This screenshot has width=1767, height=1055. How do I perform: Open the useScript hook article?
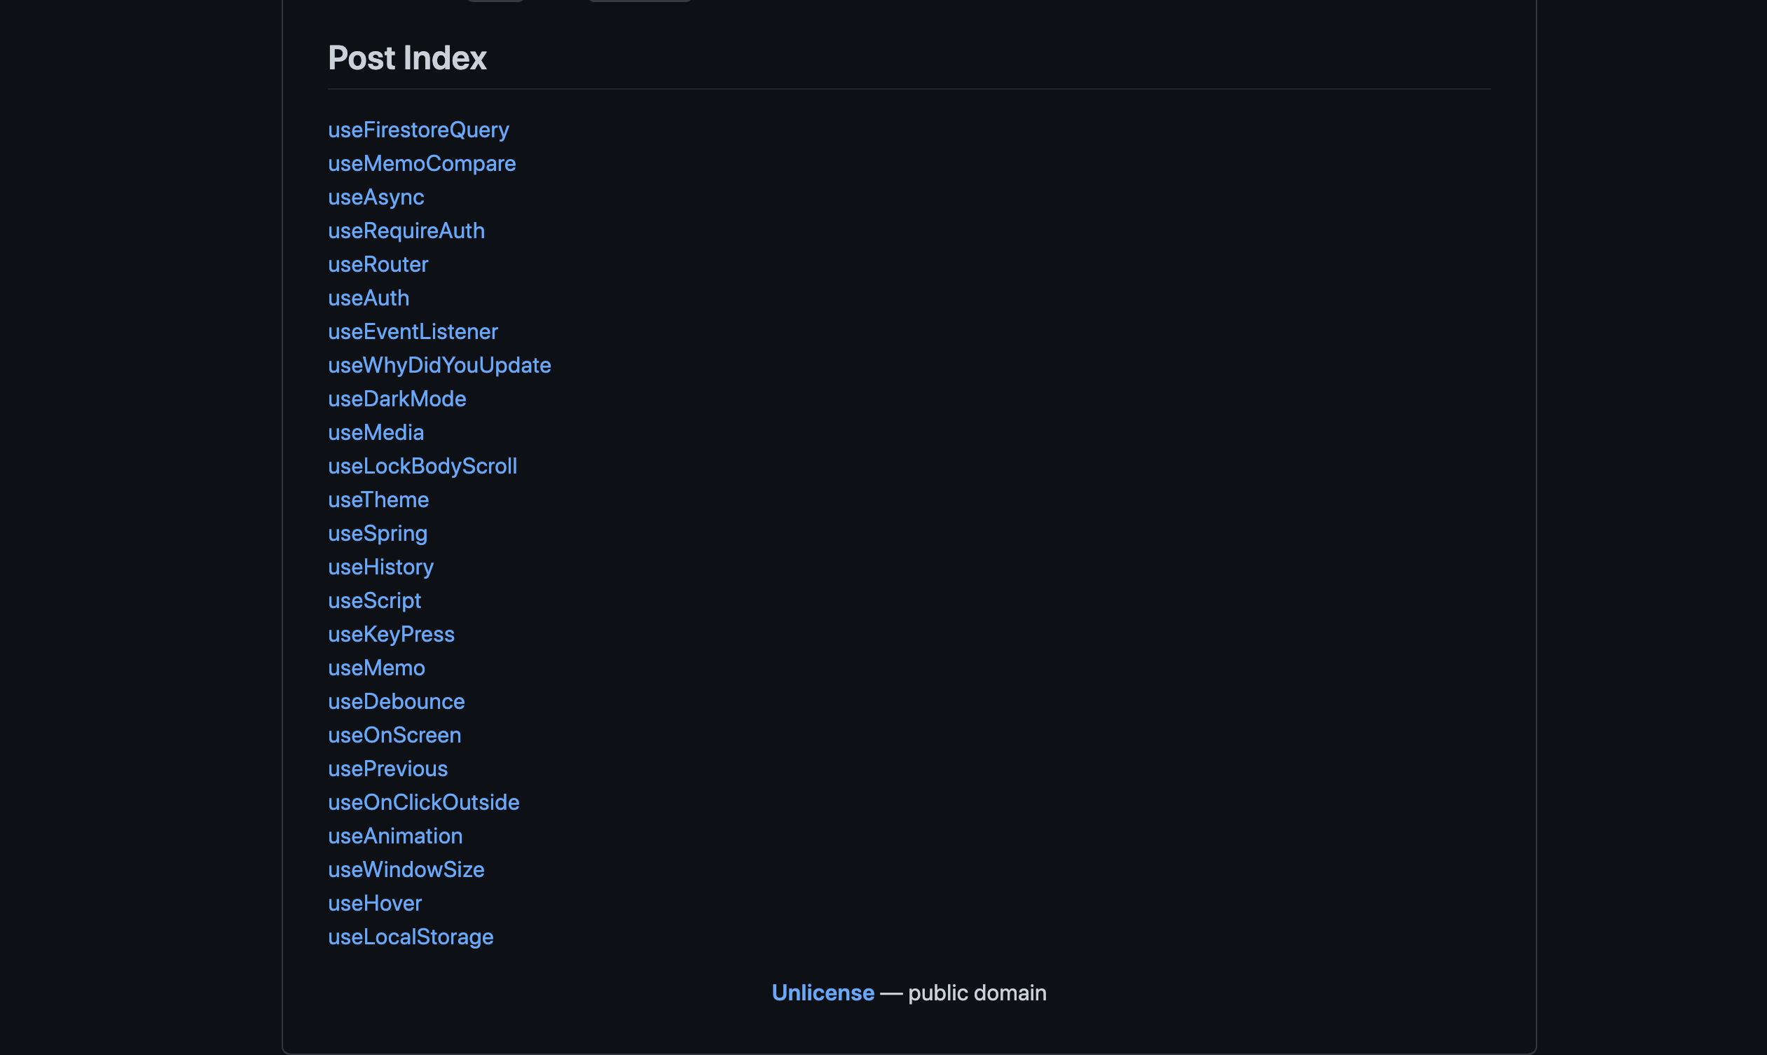(x=375, y=601)
